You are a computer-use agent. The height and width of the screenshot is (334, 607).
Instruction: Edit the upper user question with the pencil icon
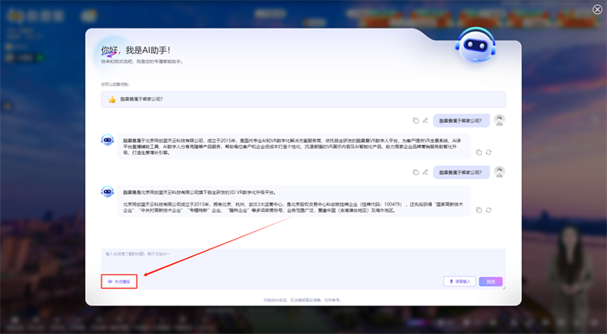click(x=425, y=120)
